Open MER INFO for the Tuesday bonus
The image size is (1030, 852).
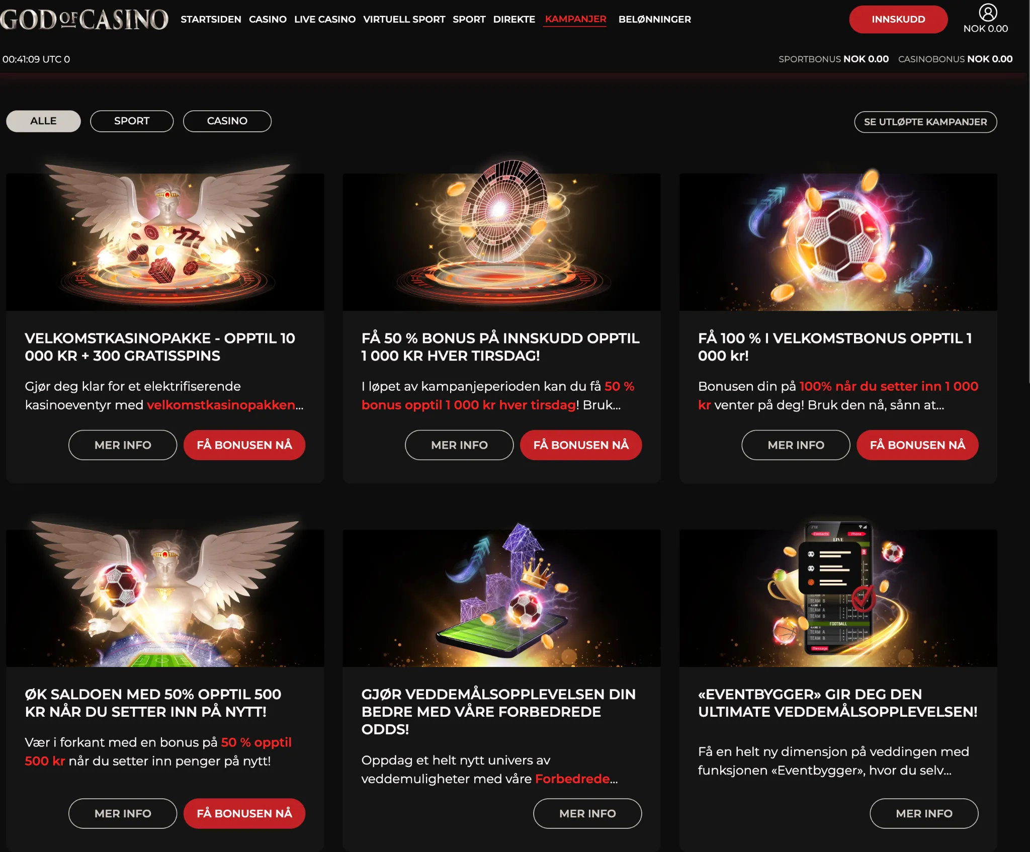tap(459, 445)
